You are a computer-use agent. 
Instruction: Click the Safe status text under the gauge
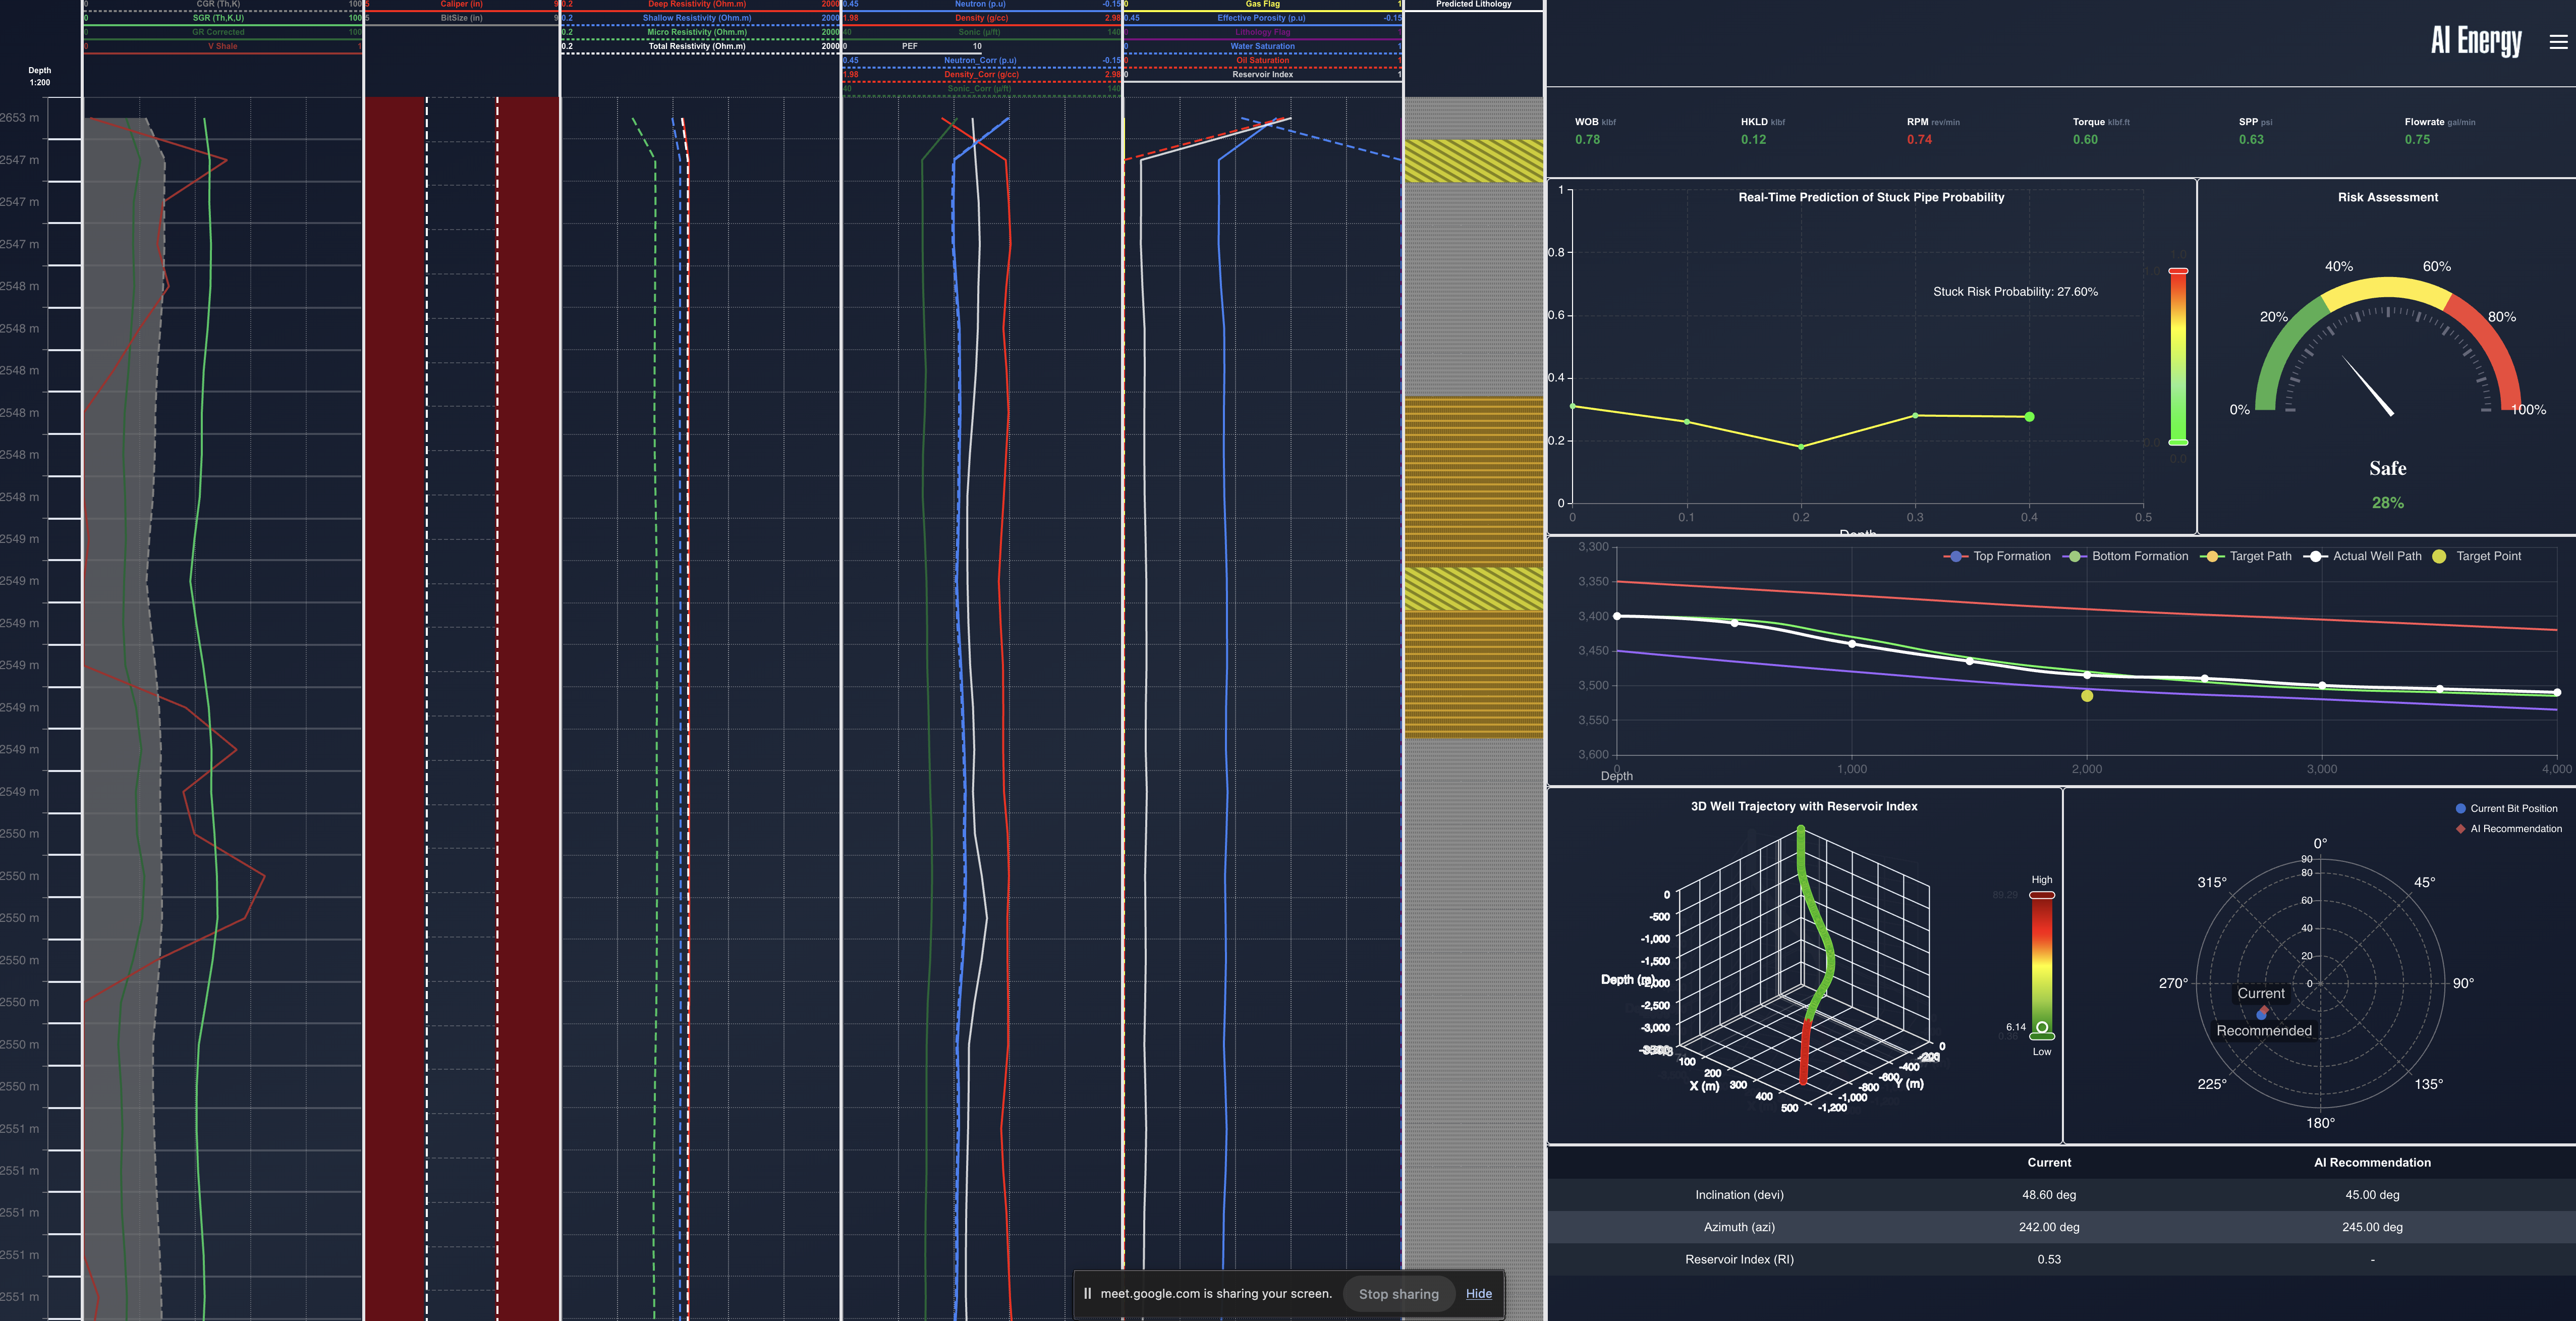pos(2387,468)
